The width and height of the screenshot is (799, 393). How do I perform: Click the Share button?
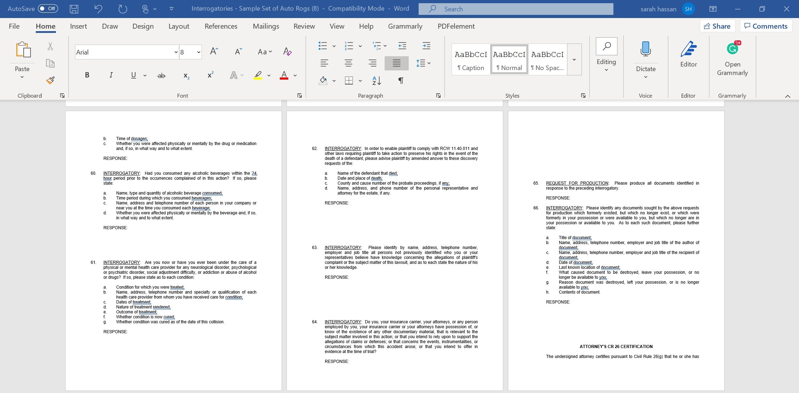pos(717,26)
